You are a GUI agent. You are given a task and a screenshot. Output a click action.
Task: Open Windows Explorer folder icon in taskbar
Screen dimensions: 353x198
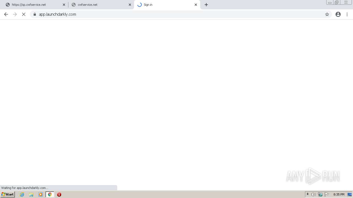(x=31, y=194)
